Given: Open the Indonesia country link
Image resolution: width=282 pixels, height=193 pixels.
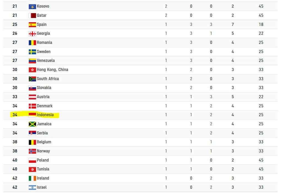Looking at the screenshot, I should tap(45, 115).
